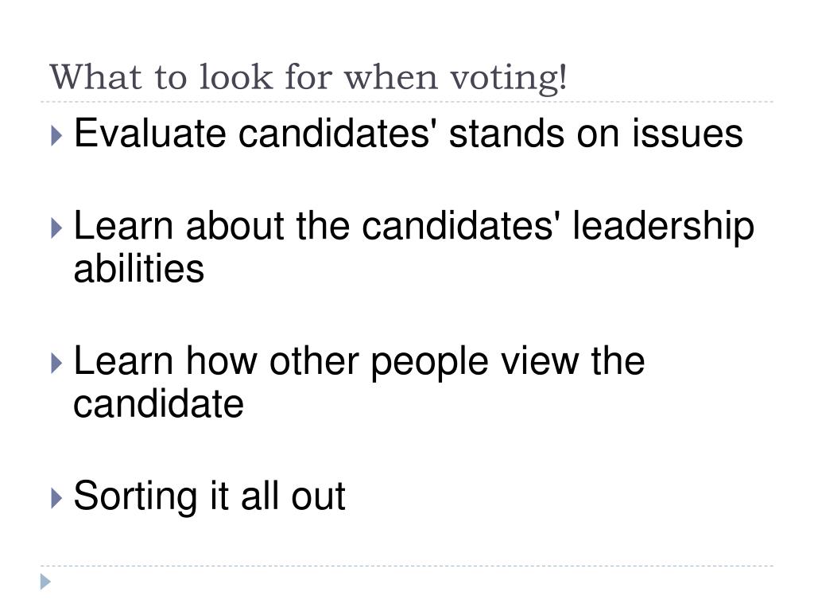
Task: Click the word "leadership" in the second bullet
Action: point(663,228)
